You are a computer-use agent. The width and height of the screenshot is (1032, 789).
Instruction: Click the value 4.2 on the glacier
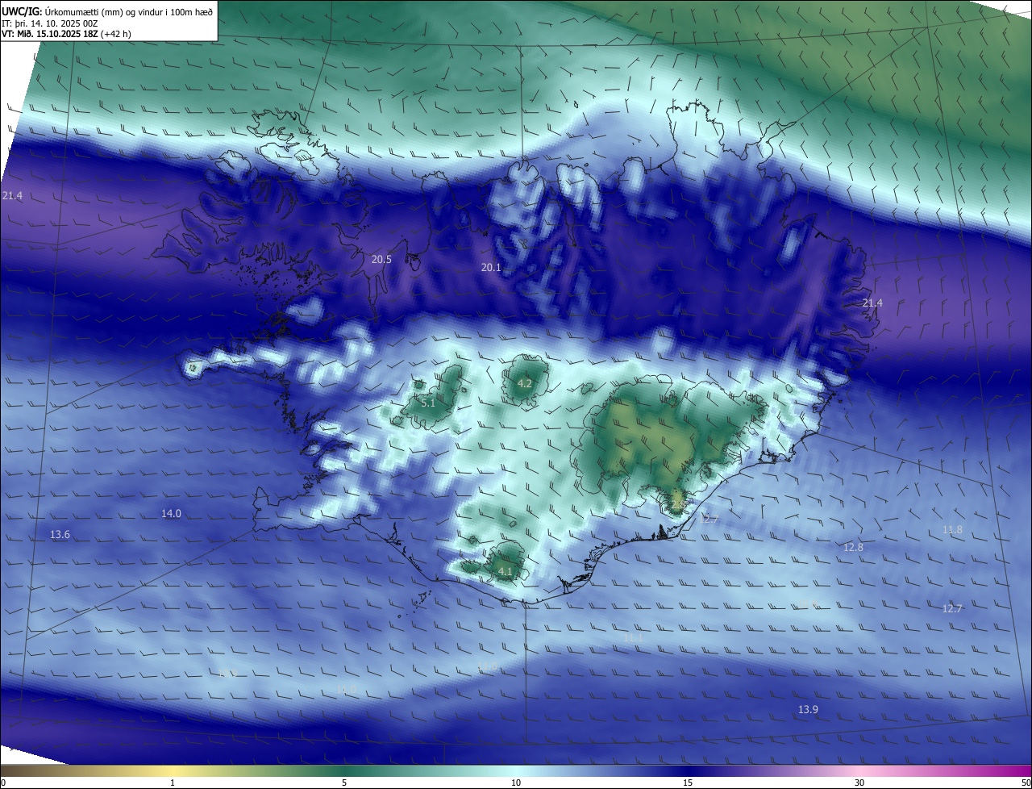point(524,383)
